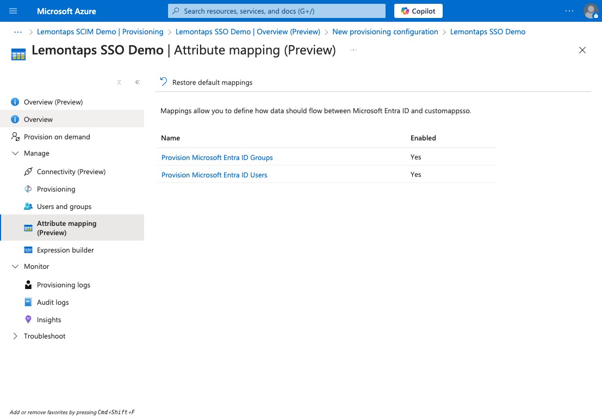Open Copilot from the top bar
Screen dimensions: 602x418
[418, 11]
